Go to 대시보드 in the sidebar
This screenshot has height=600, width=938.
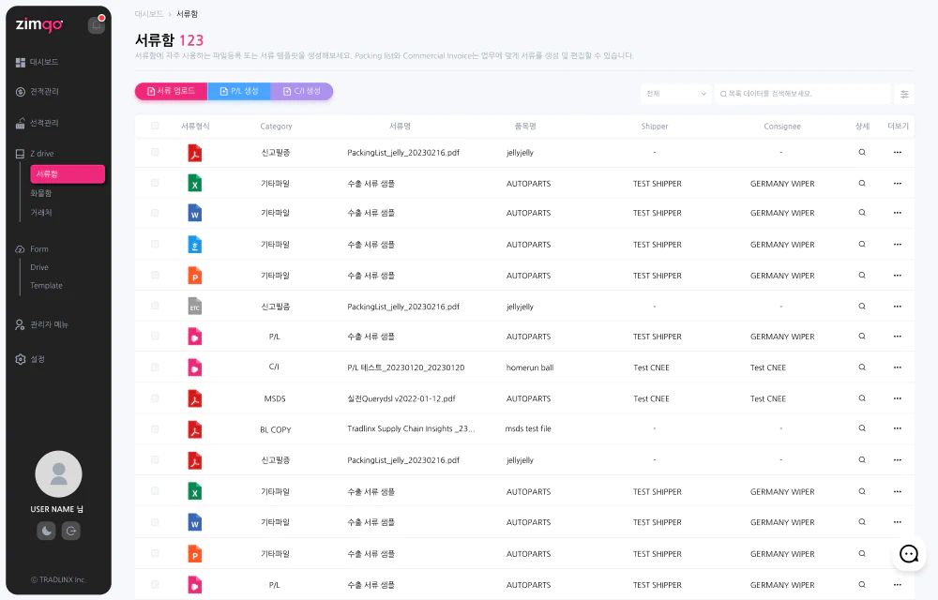pyautogui.click(x=44, y=62)
